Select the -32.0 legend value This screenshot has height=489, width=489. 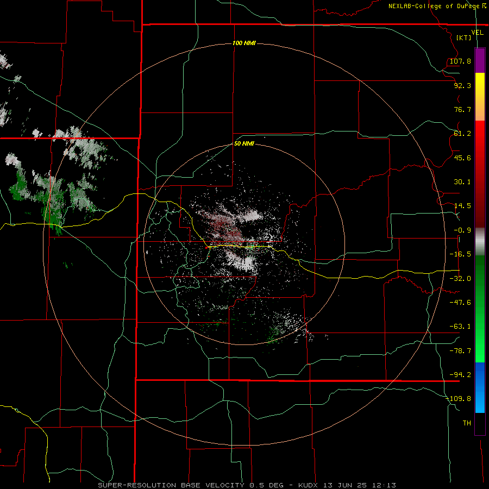(x=460, y=279)
